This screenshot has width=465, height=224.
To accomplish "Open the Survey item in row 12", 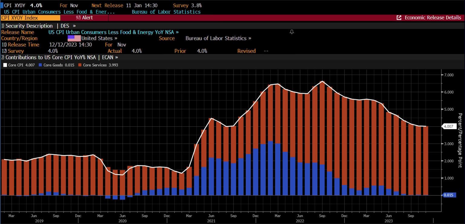I will [16, 51].
